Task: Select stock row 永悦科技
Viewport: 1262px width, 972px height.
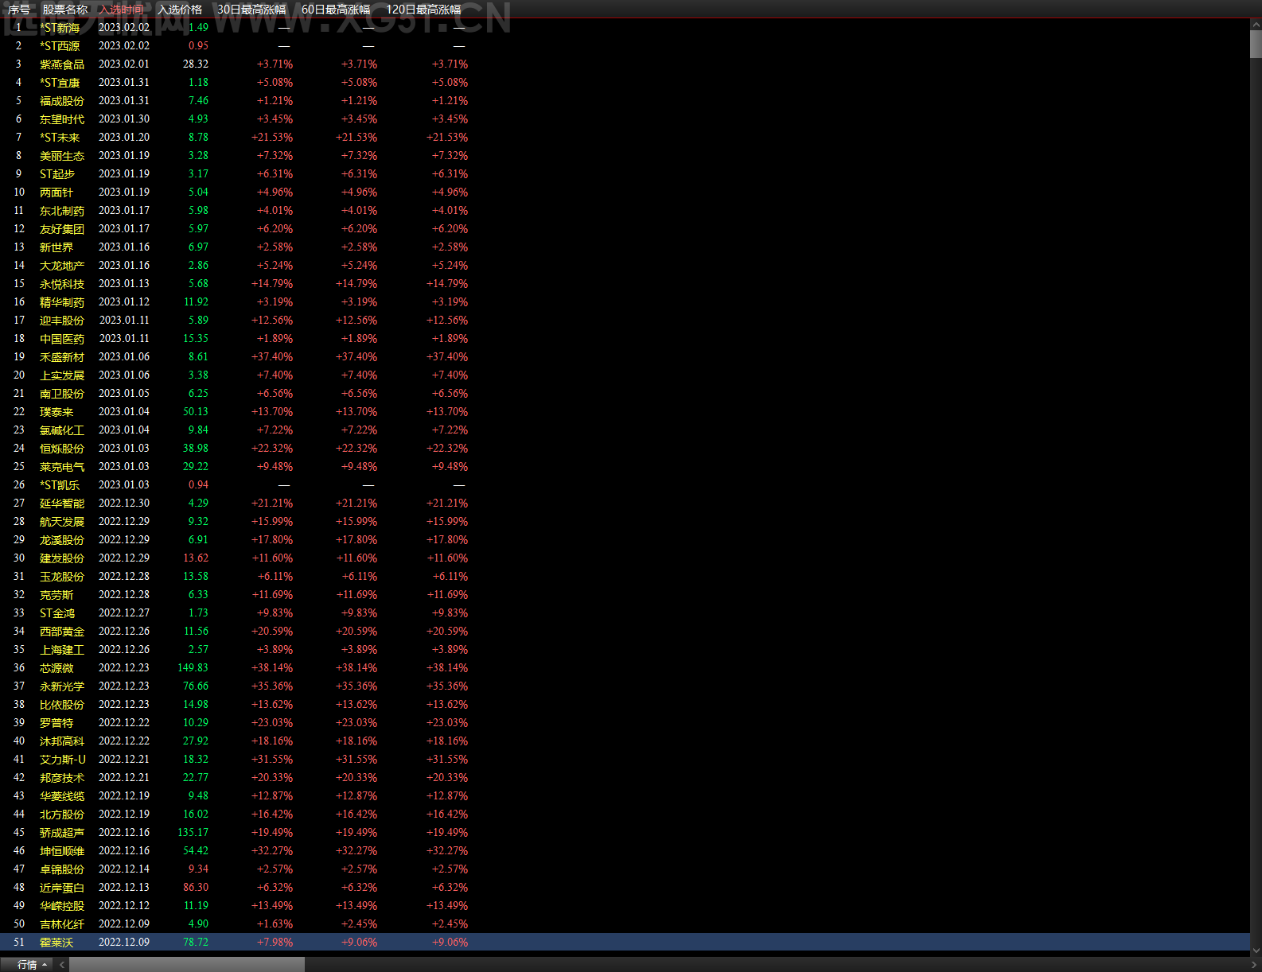Action: [625, 283]
